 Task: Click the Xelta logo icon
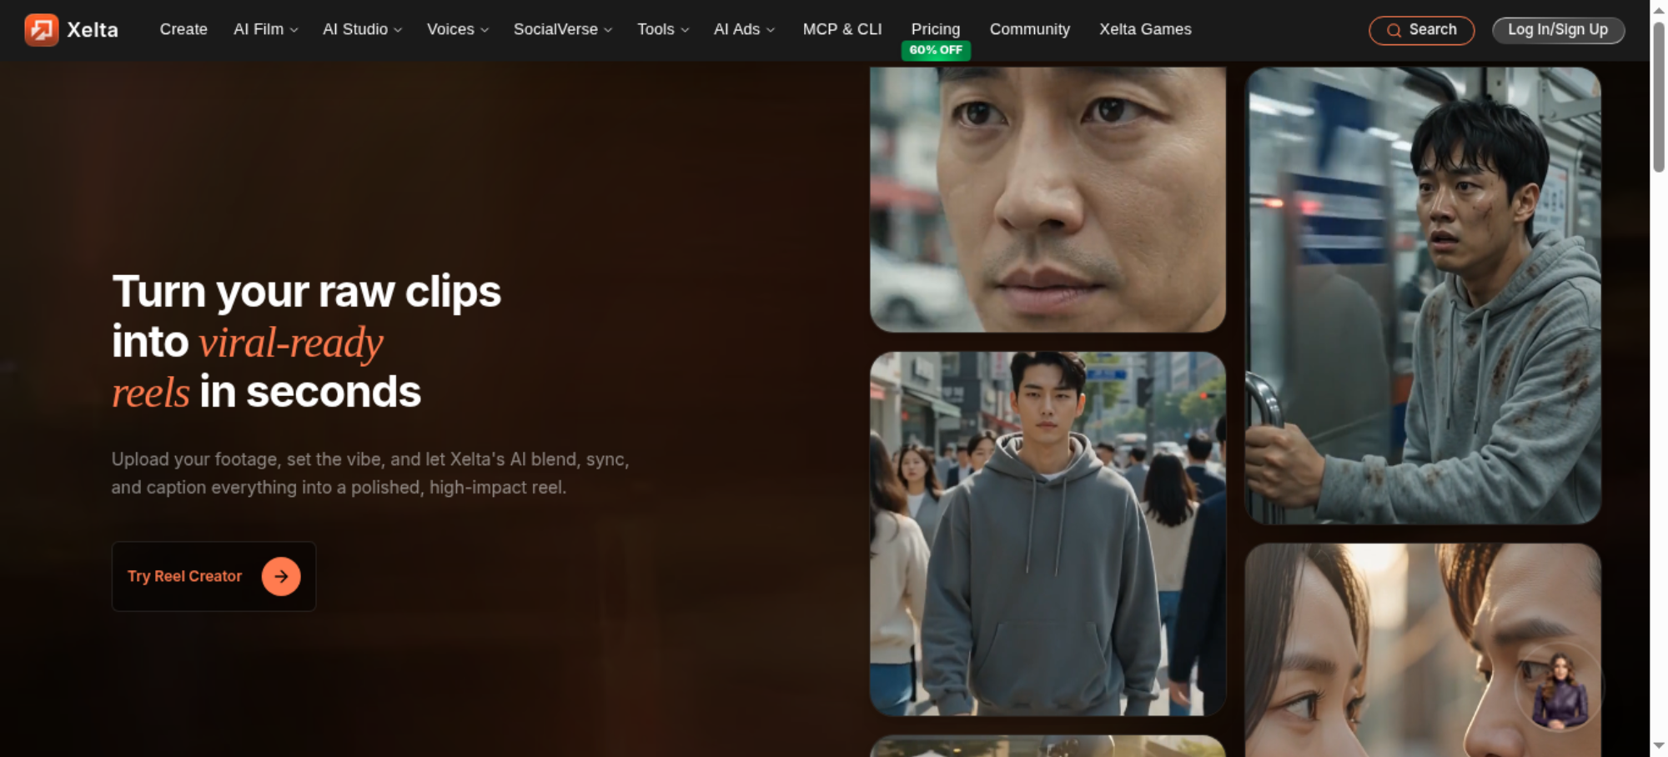pos(42,30)
